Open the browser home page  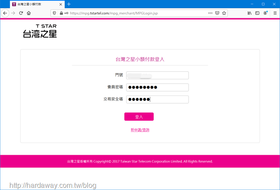29,13
